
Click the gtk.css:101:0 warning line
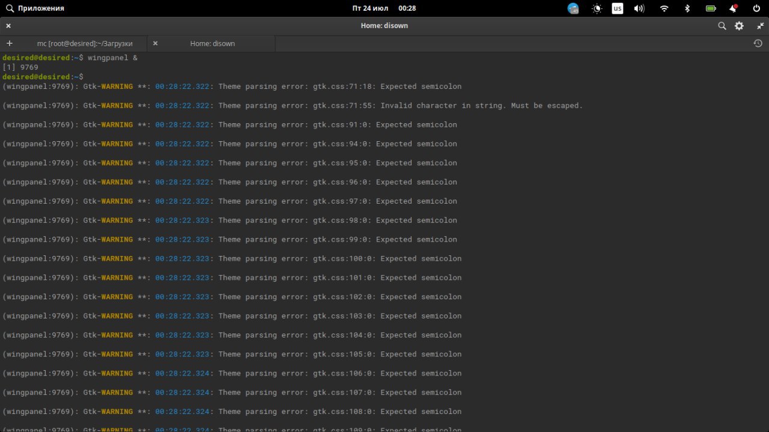(x=232, y=278)
